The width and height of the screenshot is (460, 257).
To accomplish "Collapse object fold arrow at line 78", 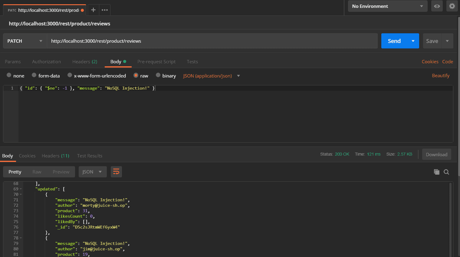I will pos(21,238).
